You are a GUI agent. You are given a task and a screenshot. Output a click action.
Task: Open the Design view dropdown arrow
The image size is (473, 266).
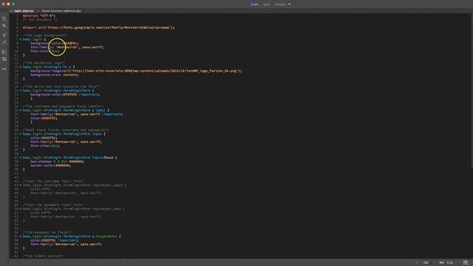point(289,4)
